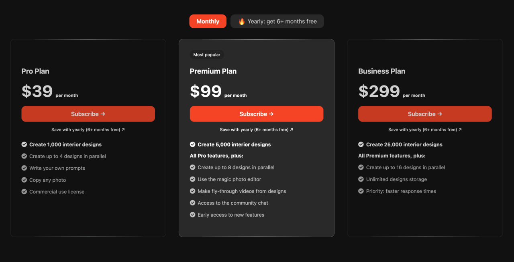Viewport: 514px width, 262px height.
Task: Click checkmark icon next to Unlimited designs storage
Action: click(361, 179)
